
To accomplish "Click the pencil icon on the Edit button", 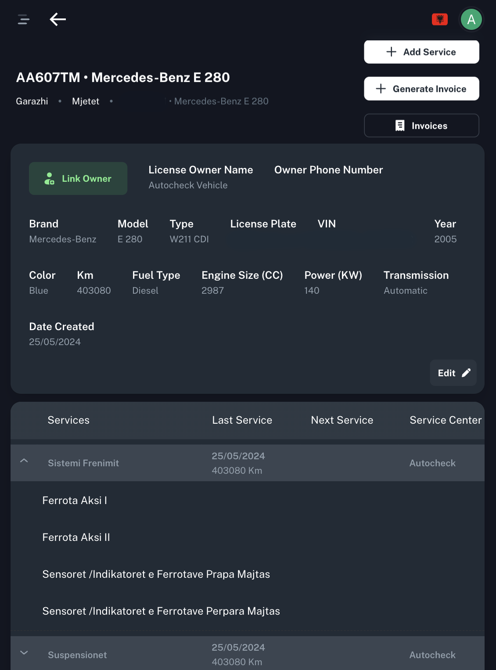I will tap(466, 372).
